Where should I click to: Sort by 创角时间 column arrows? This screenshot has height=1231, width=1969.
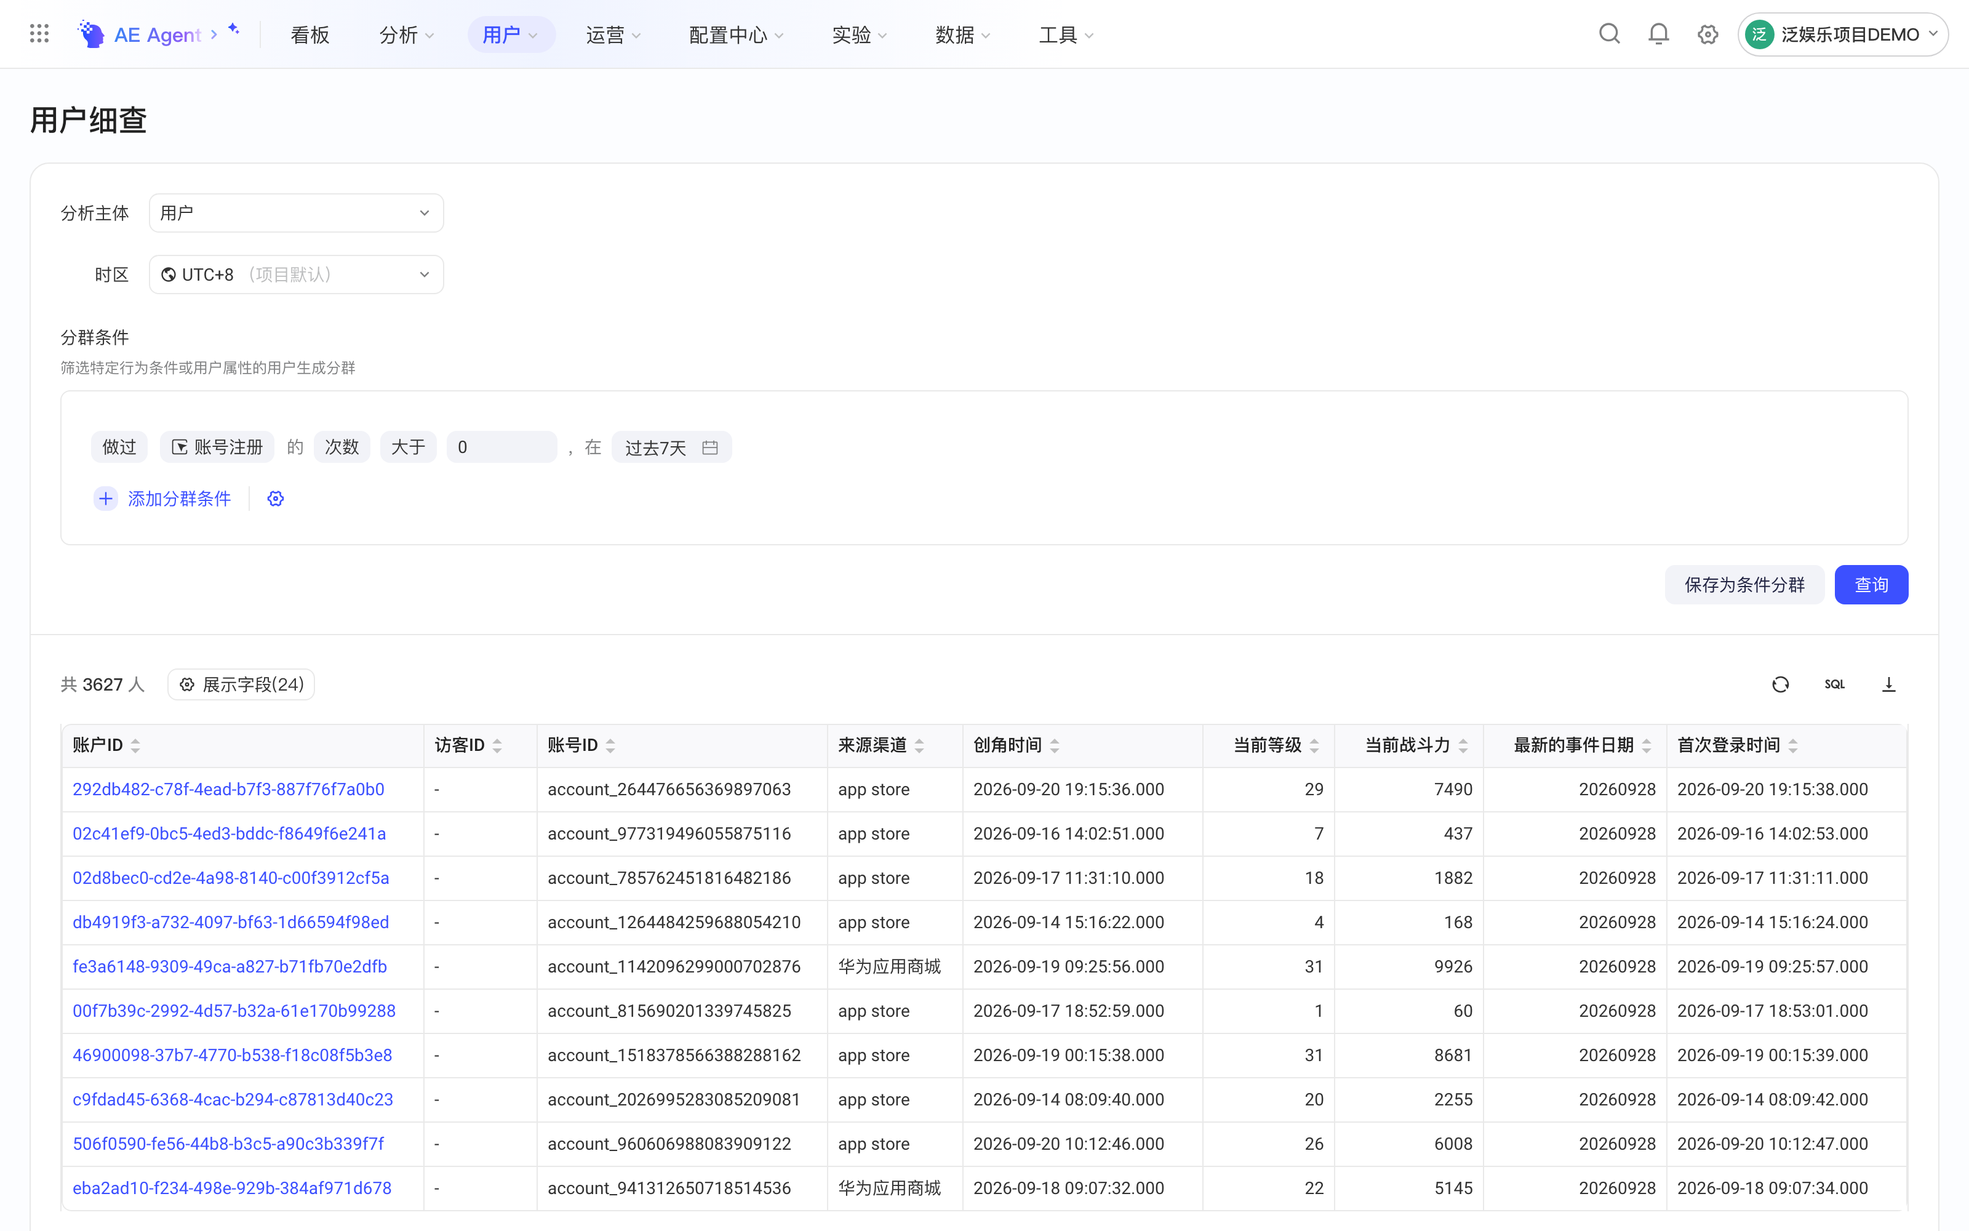(x=1055, y=746)
